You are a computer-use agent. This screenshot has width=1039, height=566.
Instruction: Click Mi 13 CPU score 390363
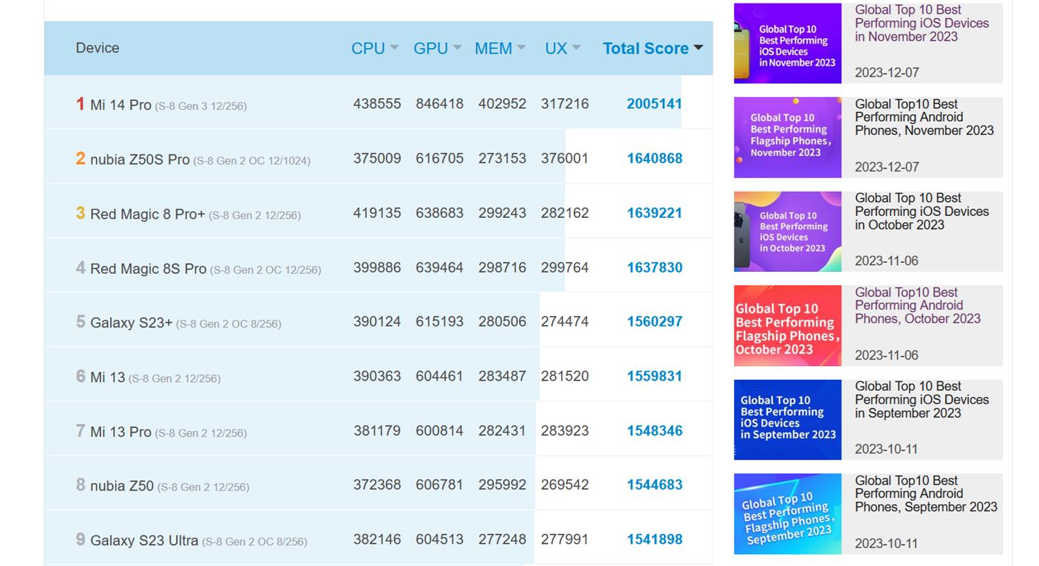pyautogui.click(x=377, y=376)
